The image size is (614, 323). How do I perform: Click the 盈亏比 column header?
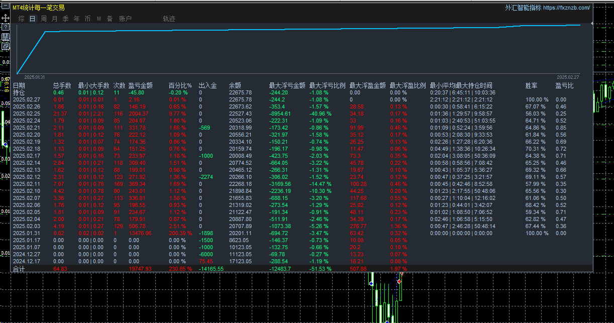pyautogui.click(x=564, y=86)
